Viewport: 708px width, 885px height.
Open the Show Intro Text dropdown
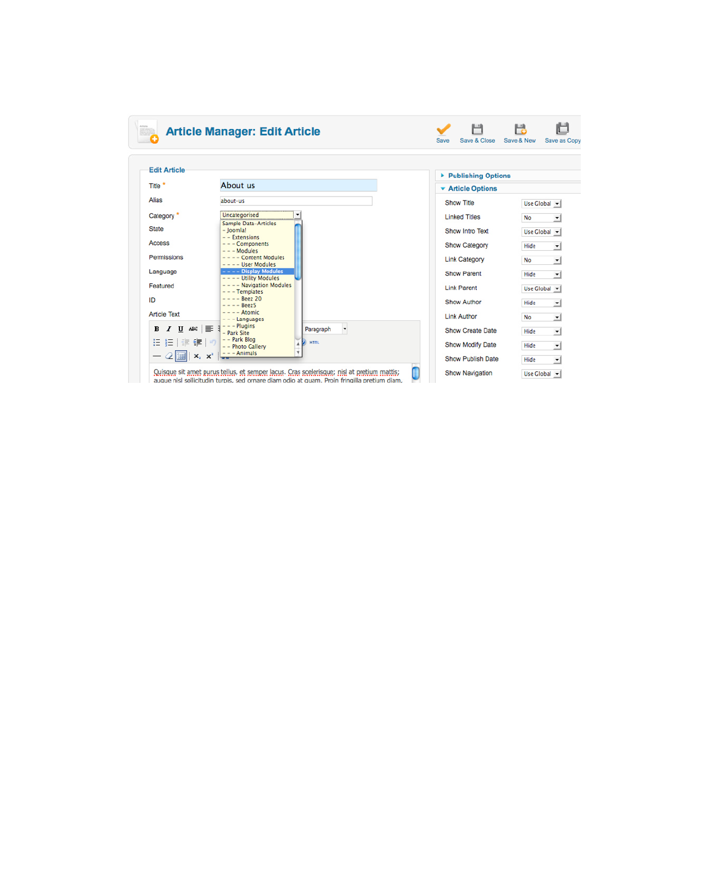pyautogui.click(x=541, y=232)
